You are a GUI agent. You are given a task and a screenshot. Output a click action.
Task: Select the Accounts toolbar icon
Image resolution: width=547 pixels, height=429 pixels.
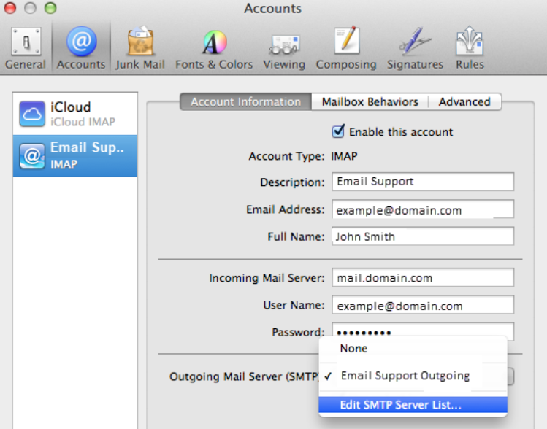coord(81,49)
